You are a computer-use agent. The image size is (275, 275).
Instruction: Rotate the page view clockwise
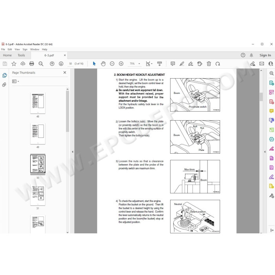click(218, 64)
